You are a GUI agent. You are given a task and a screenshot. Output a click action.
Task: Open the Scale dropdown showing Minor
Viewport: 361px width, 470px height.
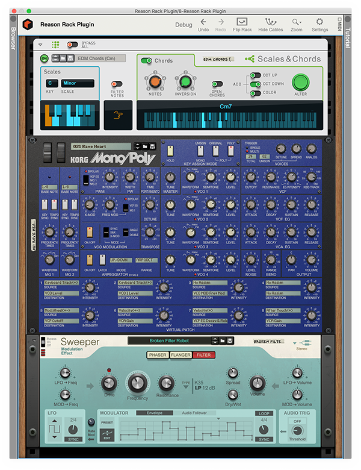(78, 83)
